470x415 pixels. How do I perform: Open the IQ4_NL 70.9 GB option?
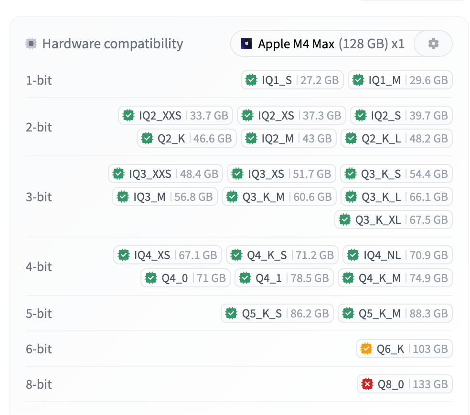click(x=397, y=255)
